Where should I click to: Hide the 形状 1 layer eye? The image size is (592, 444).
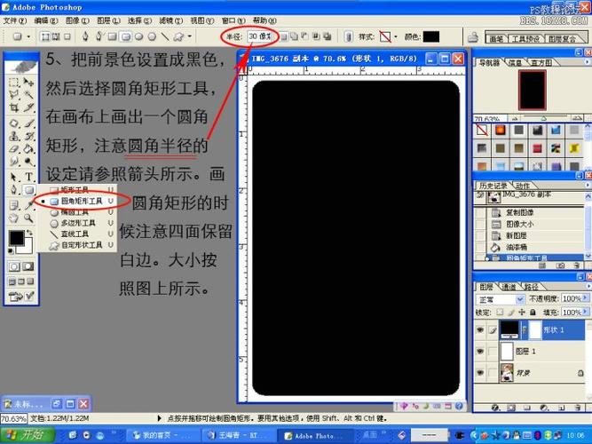point(480,329)
